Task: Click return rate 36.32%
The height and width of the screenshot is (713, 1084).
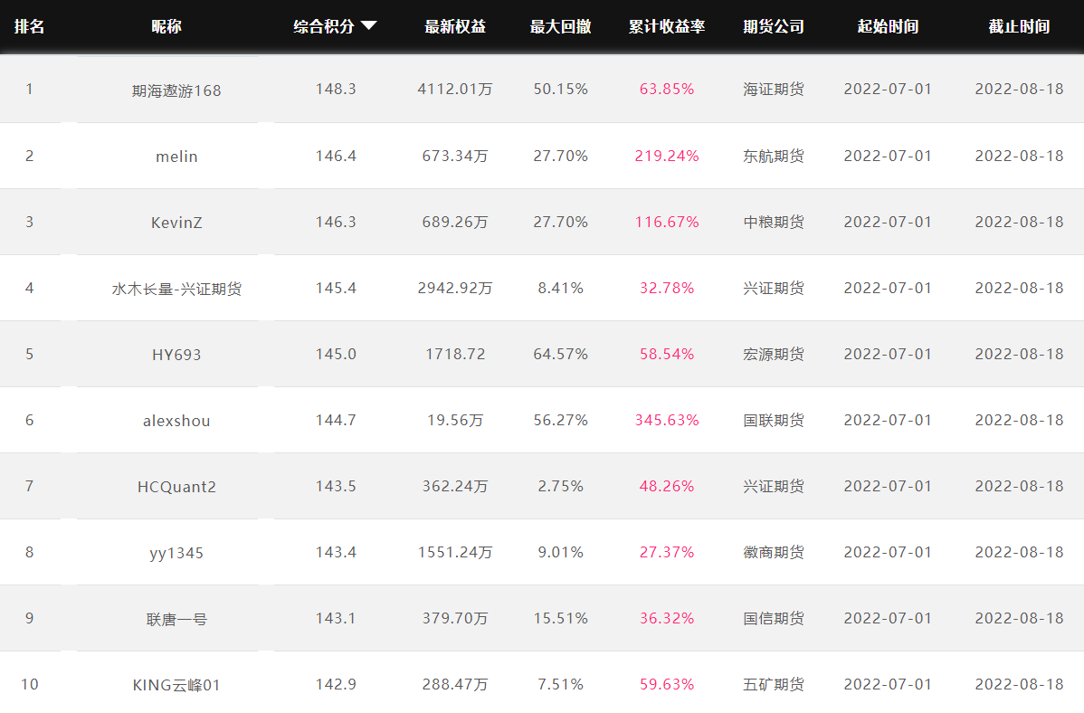Action: (667, 618)
